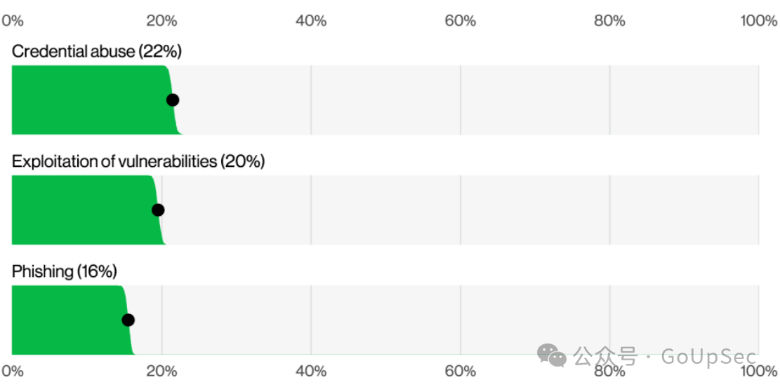Click the WeChat logo icon in watermark
The image size is (780, 387).
551,355
